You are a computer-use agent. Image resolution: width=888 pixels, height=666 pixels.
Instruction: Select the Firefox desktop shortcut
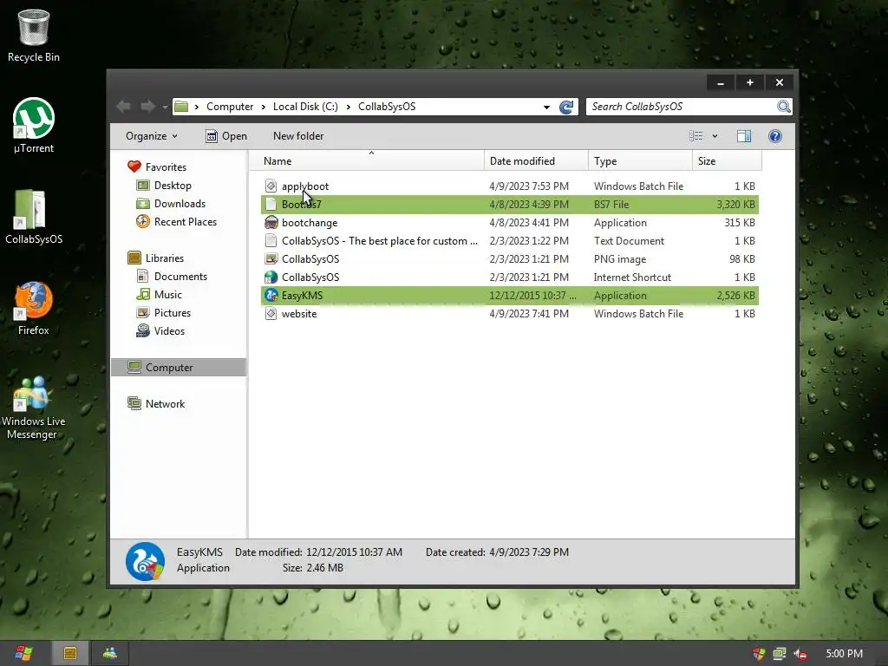(34, 308)
